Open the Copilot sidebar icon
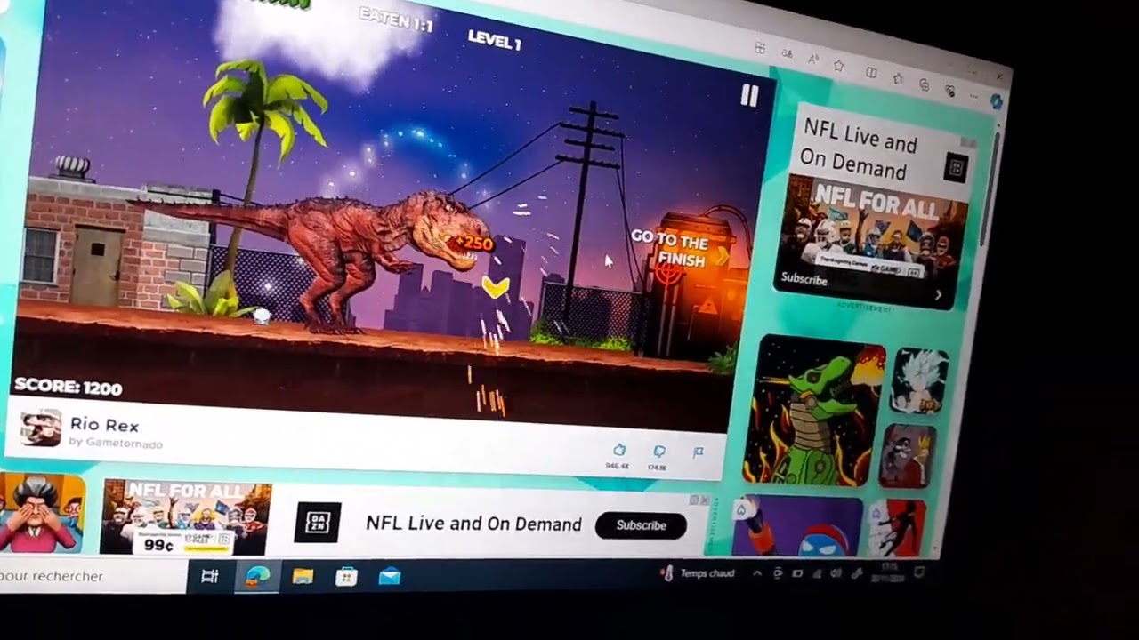Viewport: 1139px width, 640px height. coord(997,101)
